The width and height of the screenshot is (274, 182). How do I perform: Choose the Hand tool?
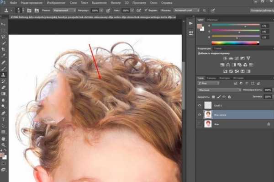click(x=3, y=139)
